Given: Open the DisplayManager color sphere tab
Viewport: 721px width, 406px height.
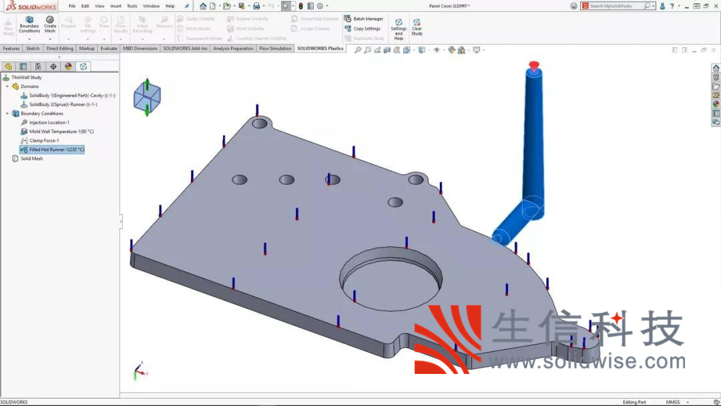Looking at the screenshot, I should [69, 67].
